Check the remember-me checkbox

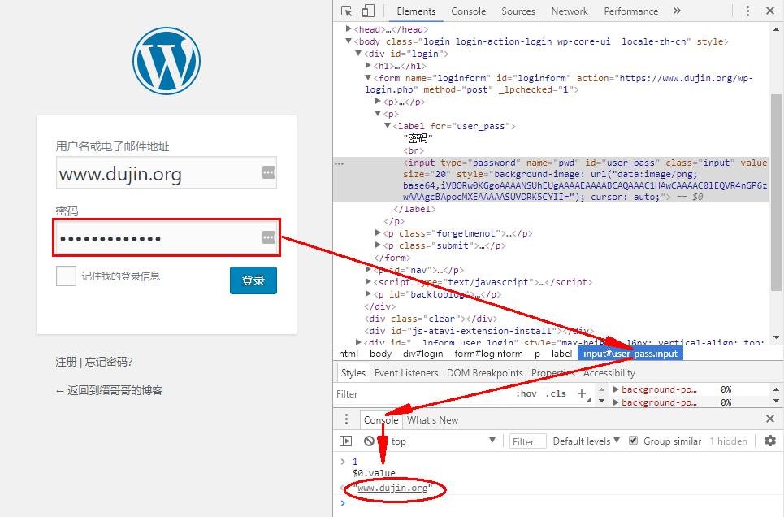coord(66,276)
